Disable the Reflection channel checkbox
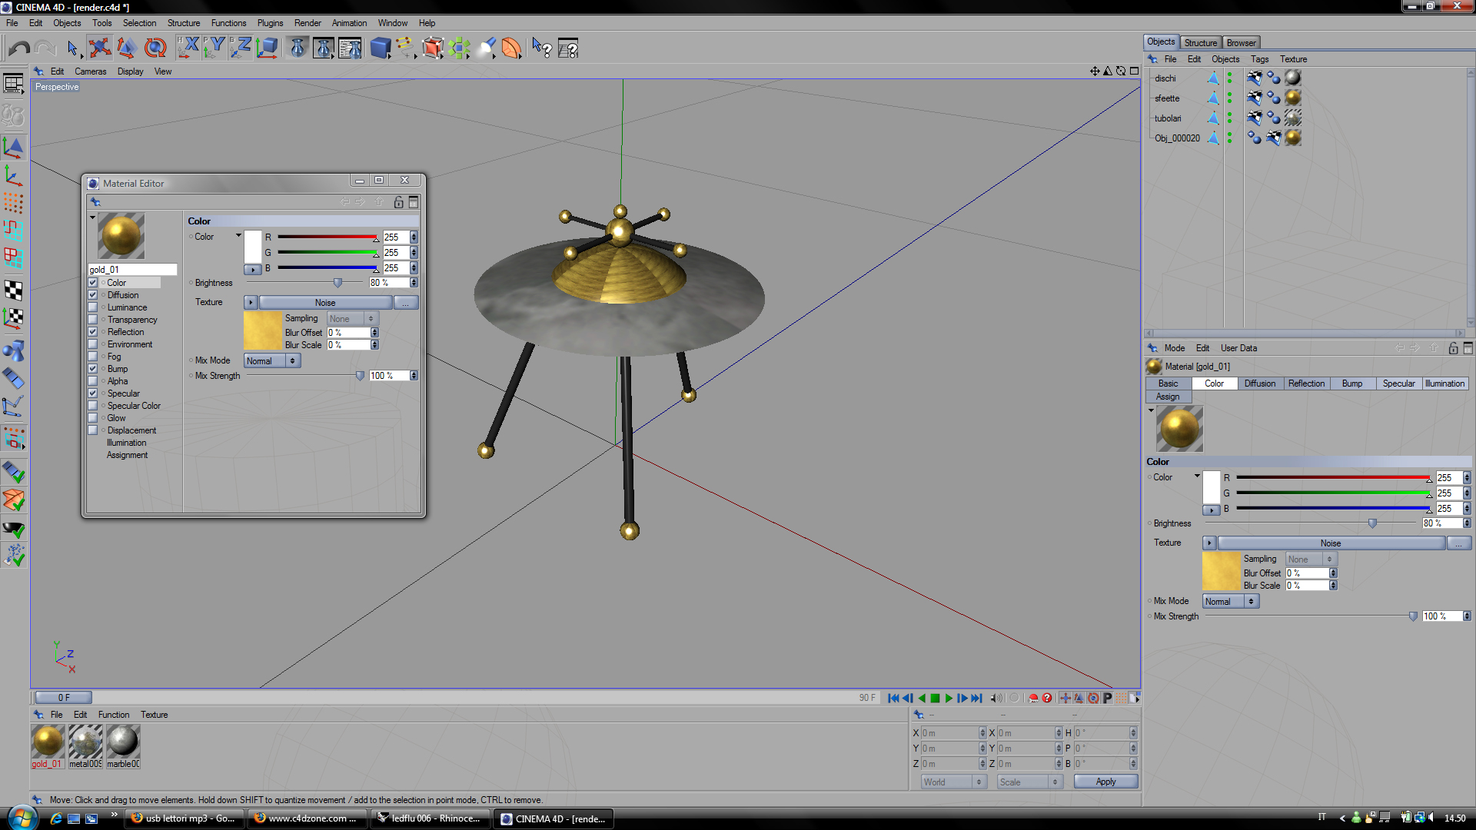 point(93,332)
